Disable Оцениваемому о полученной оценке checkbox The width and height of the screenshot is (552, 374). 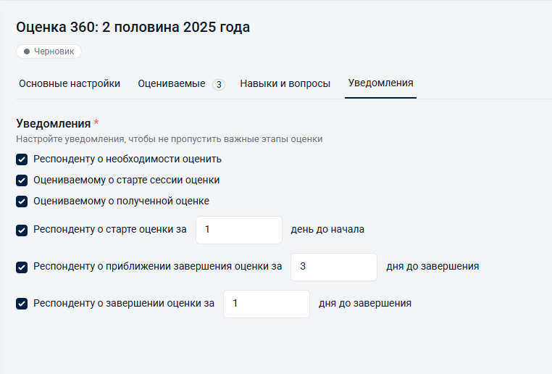point(22,201)
